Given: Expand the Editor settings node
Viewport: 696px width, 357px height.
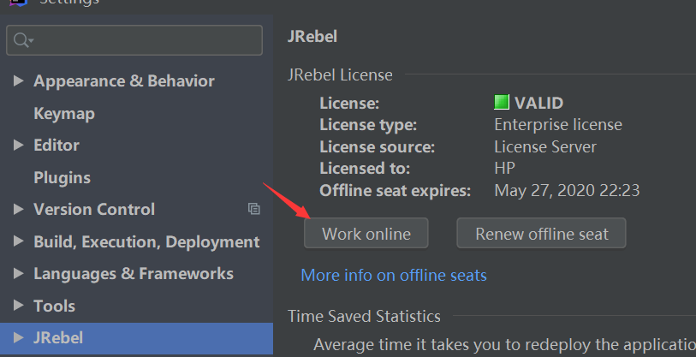Looking at the screenshot, I should [x=19, y=146].
